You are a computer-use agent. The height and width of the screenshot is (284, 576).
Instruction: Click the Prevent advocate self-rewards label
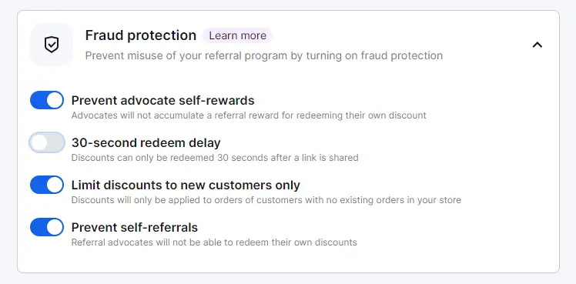[162, 100]
